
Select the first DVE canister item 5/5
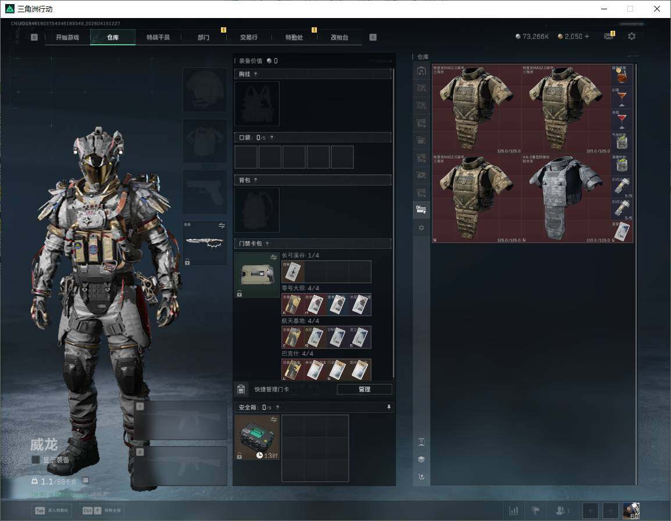(x=622, y=187)
